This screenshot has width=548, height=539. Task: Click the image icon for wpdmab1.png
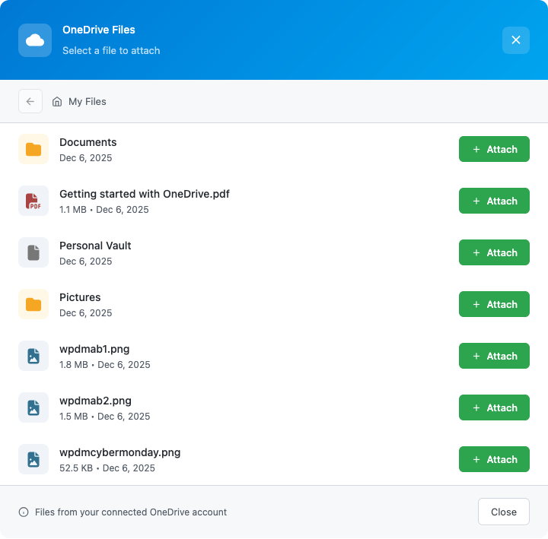coord(33,356)
